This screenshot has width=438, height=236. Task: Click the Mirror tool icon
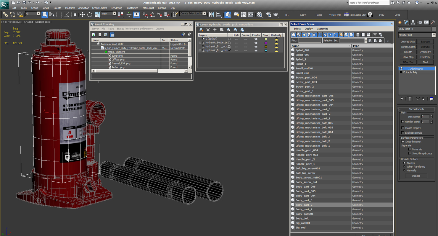pos(212,14)
